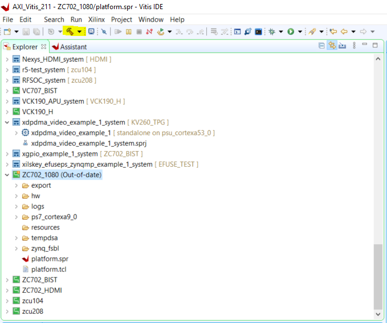Click the Skip All Breakpoints icon
Screen dimensions: 387x323
click(104, 31)
